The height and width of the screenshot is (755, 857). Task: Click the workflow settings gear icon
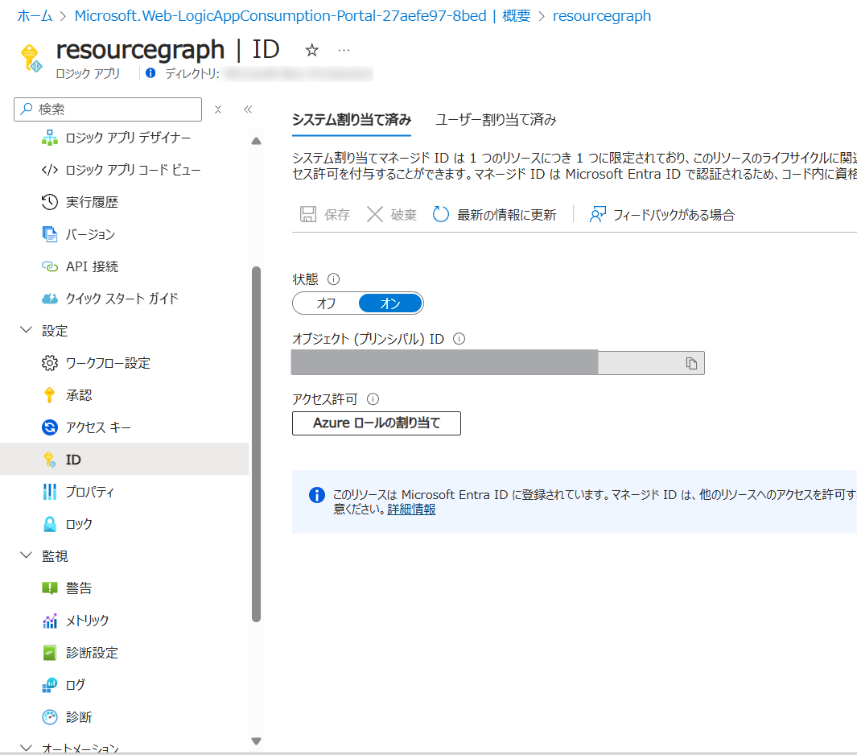tap(50, 363)
